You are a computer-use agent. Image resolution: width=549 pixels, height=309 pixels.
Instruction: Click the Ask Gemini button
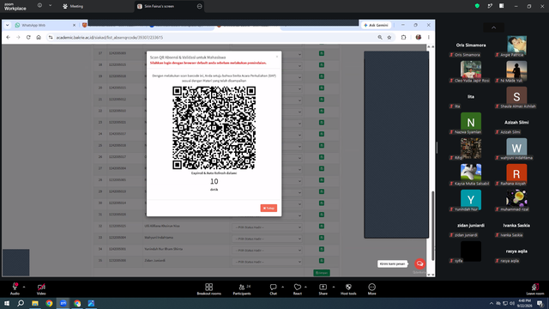pyautogui.click(x=376, y=25)
